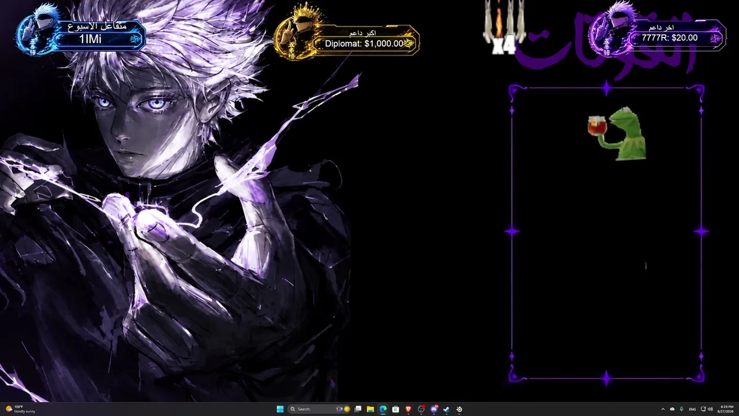This screenshot has width=739, height=416.
Task: Open Steam from the taskbar
Action: (x=446, y=409)
